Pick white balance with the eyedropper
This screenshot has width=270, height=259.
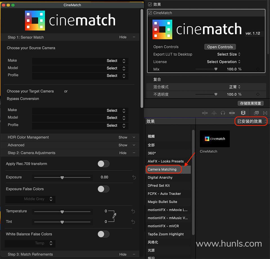(x=114, y=216)
